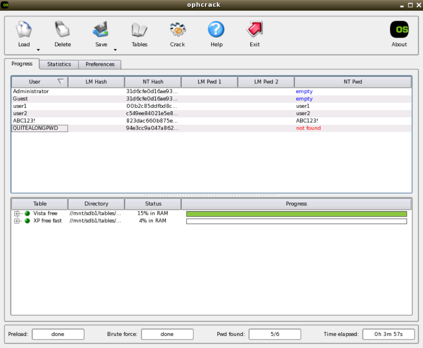Select the user1 name in User column

(20, 106)
